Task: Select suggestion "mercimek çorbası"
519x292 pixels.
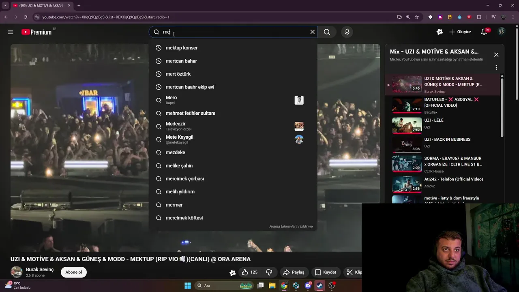Action: pyautogui.click(x=233, y=178)
